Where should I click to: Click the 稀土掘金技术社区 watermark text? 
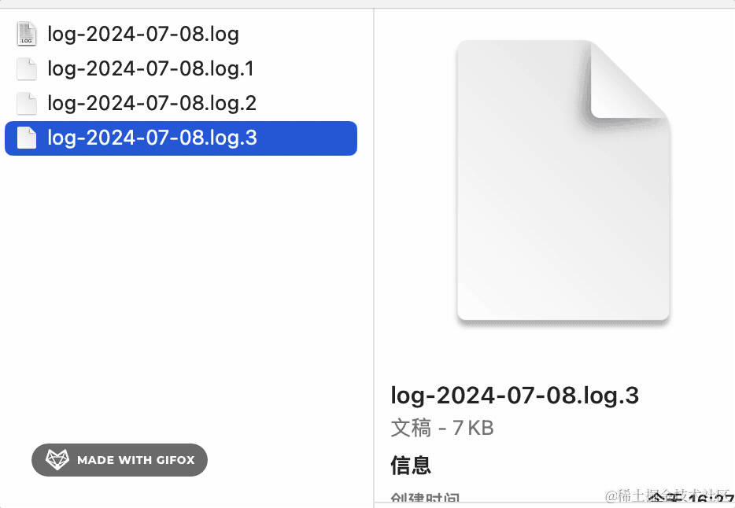tap(669, 497)
